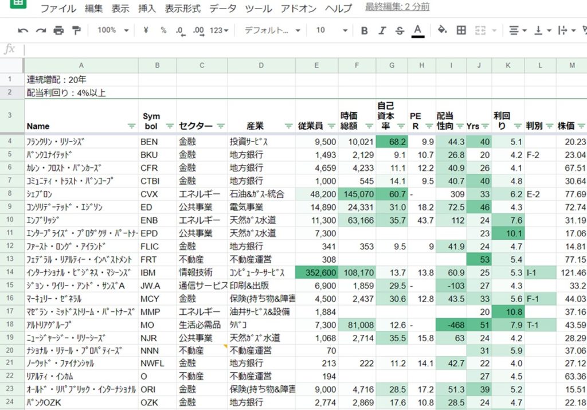Image resolution: width=587 pixels, height=410 pixels.
Task: Open the ファイル menu
Action: point(58,8)
